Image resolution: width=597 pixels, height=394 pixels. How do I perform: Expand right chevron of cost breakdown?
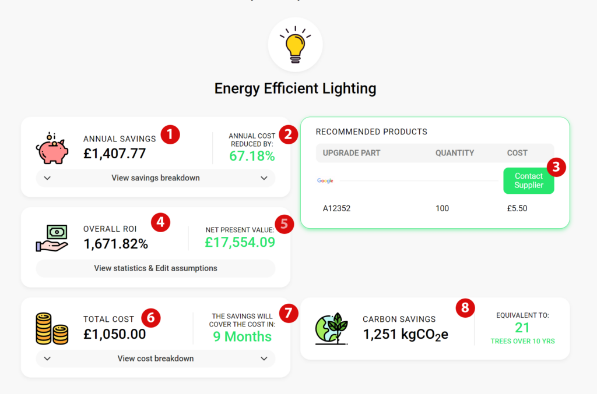pos(264,358)
